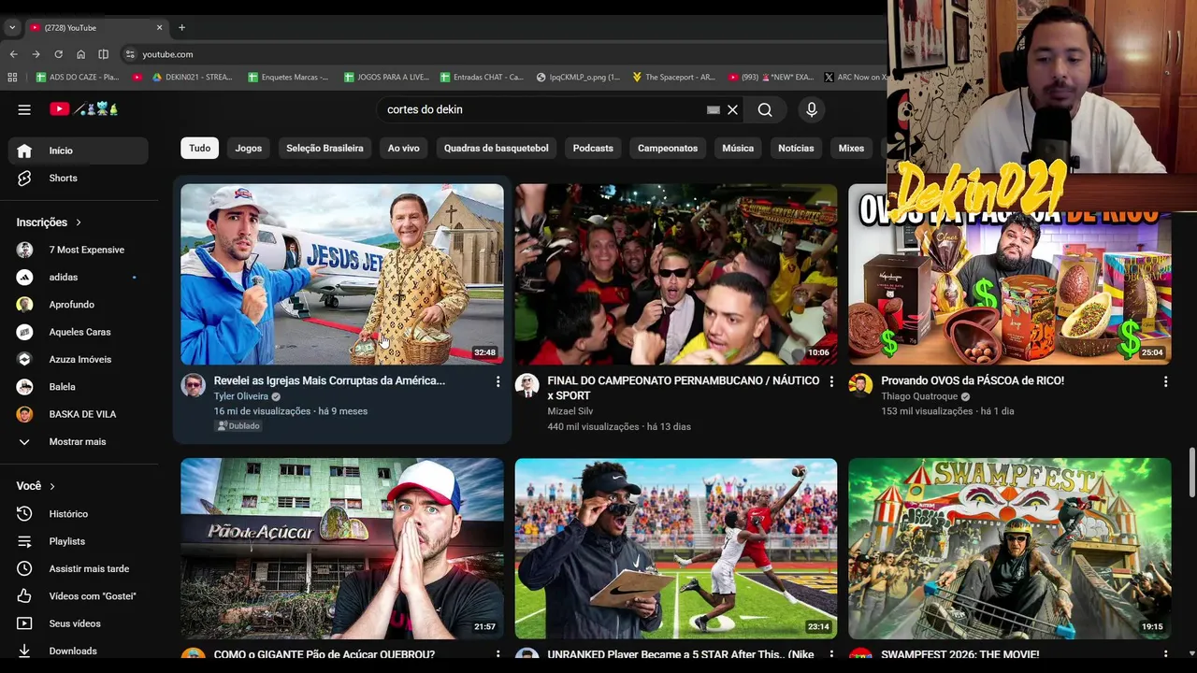The width and height of the screenshot is (1197, 673).
Task: Open the Aqueles Caras subscription
Action: point(78,332)
